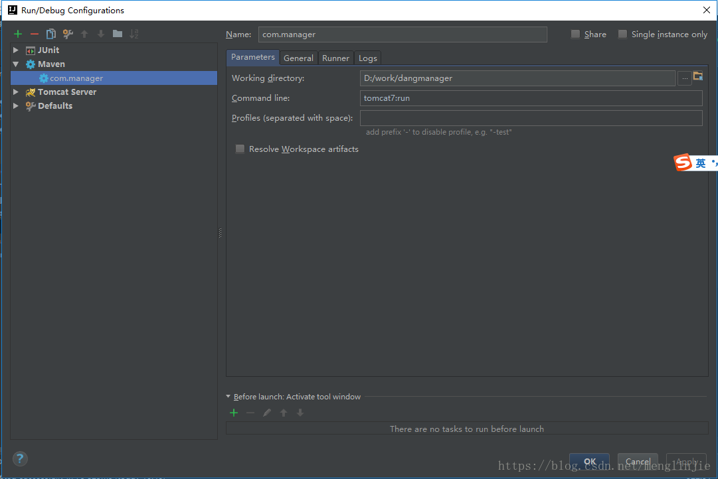Select the Defaults label

click(55, 105)
